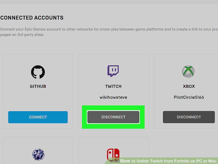218x164 pixels.
Task: Select the GITHUB card title
Action: point(38,86)
